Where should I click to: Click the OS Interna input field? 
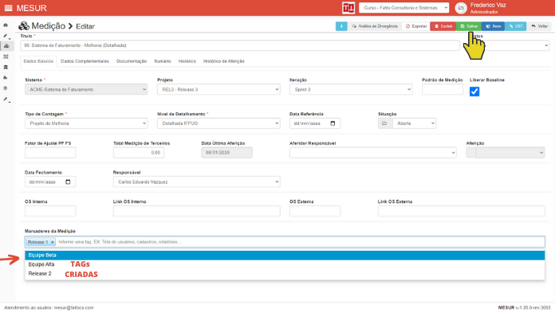coord(50,211)
